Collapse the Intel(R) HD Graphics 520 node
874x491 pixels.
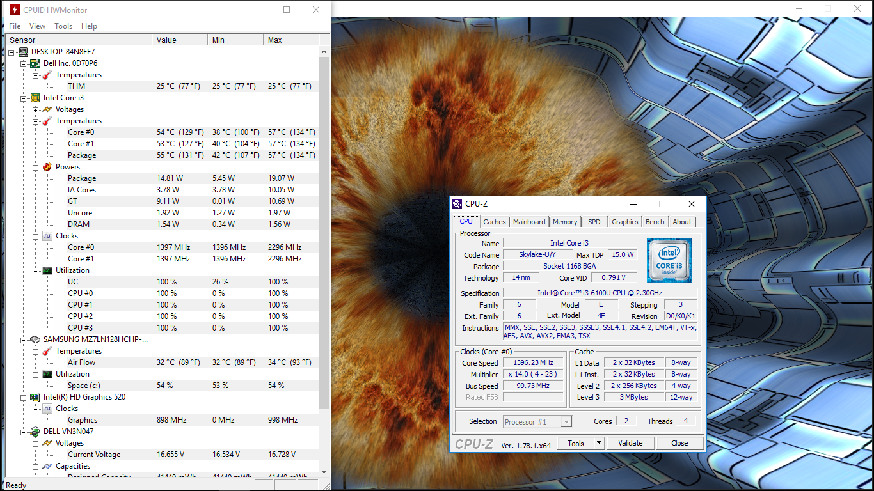coord(24,397)
